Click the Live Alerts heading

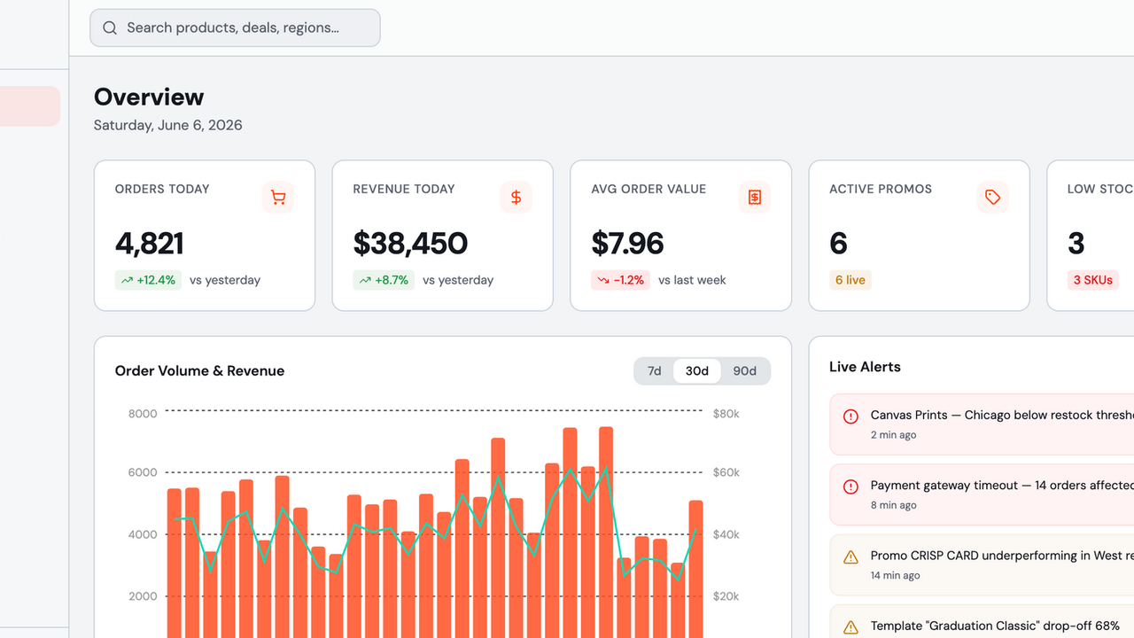(x=865, y=367)
